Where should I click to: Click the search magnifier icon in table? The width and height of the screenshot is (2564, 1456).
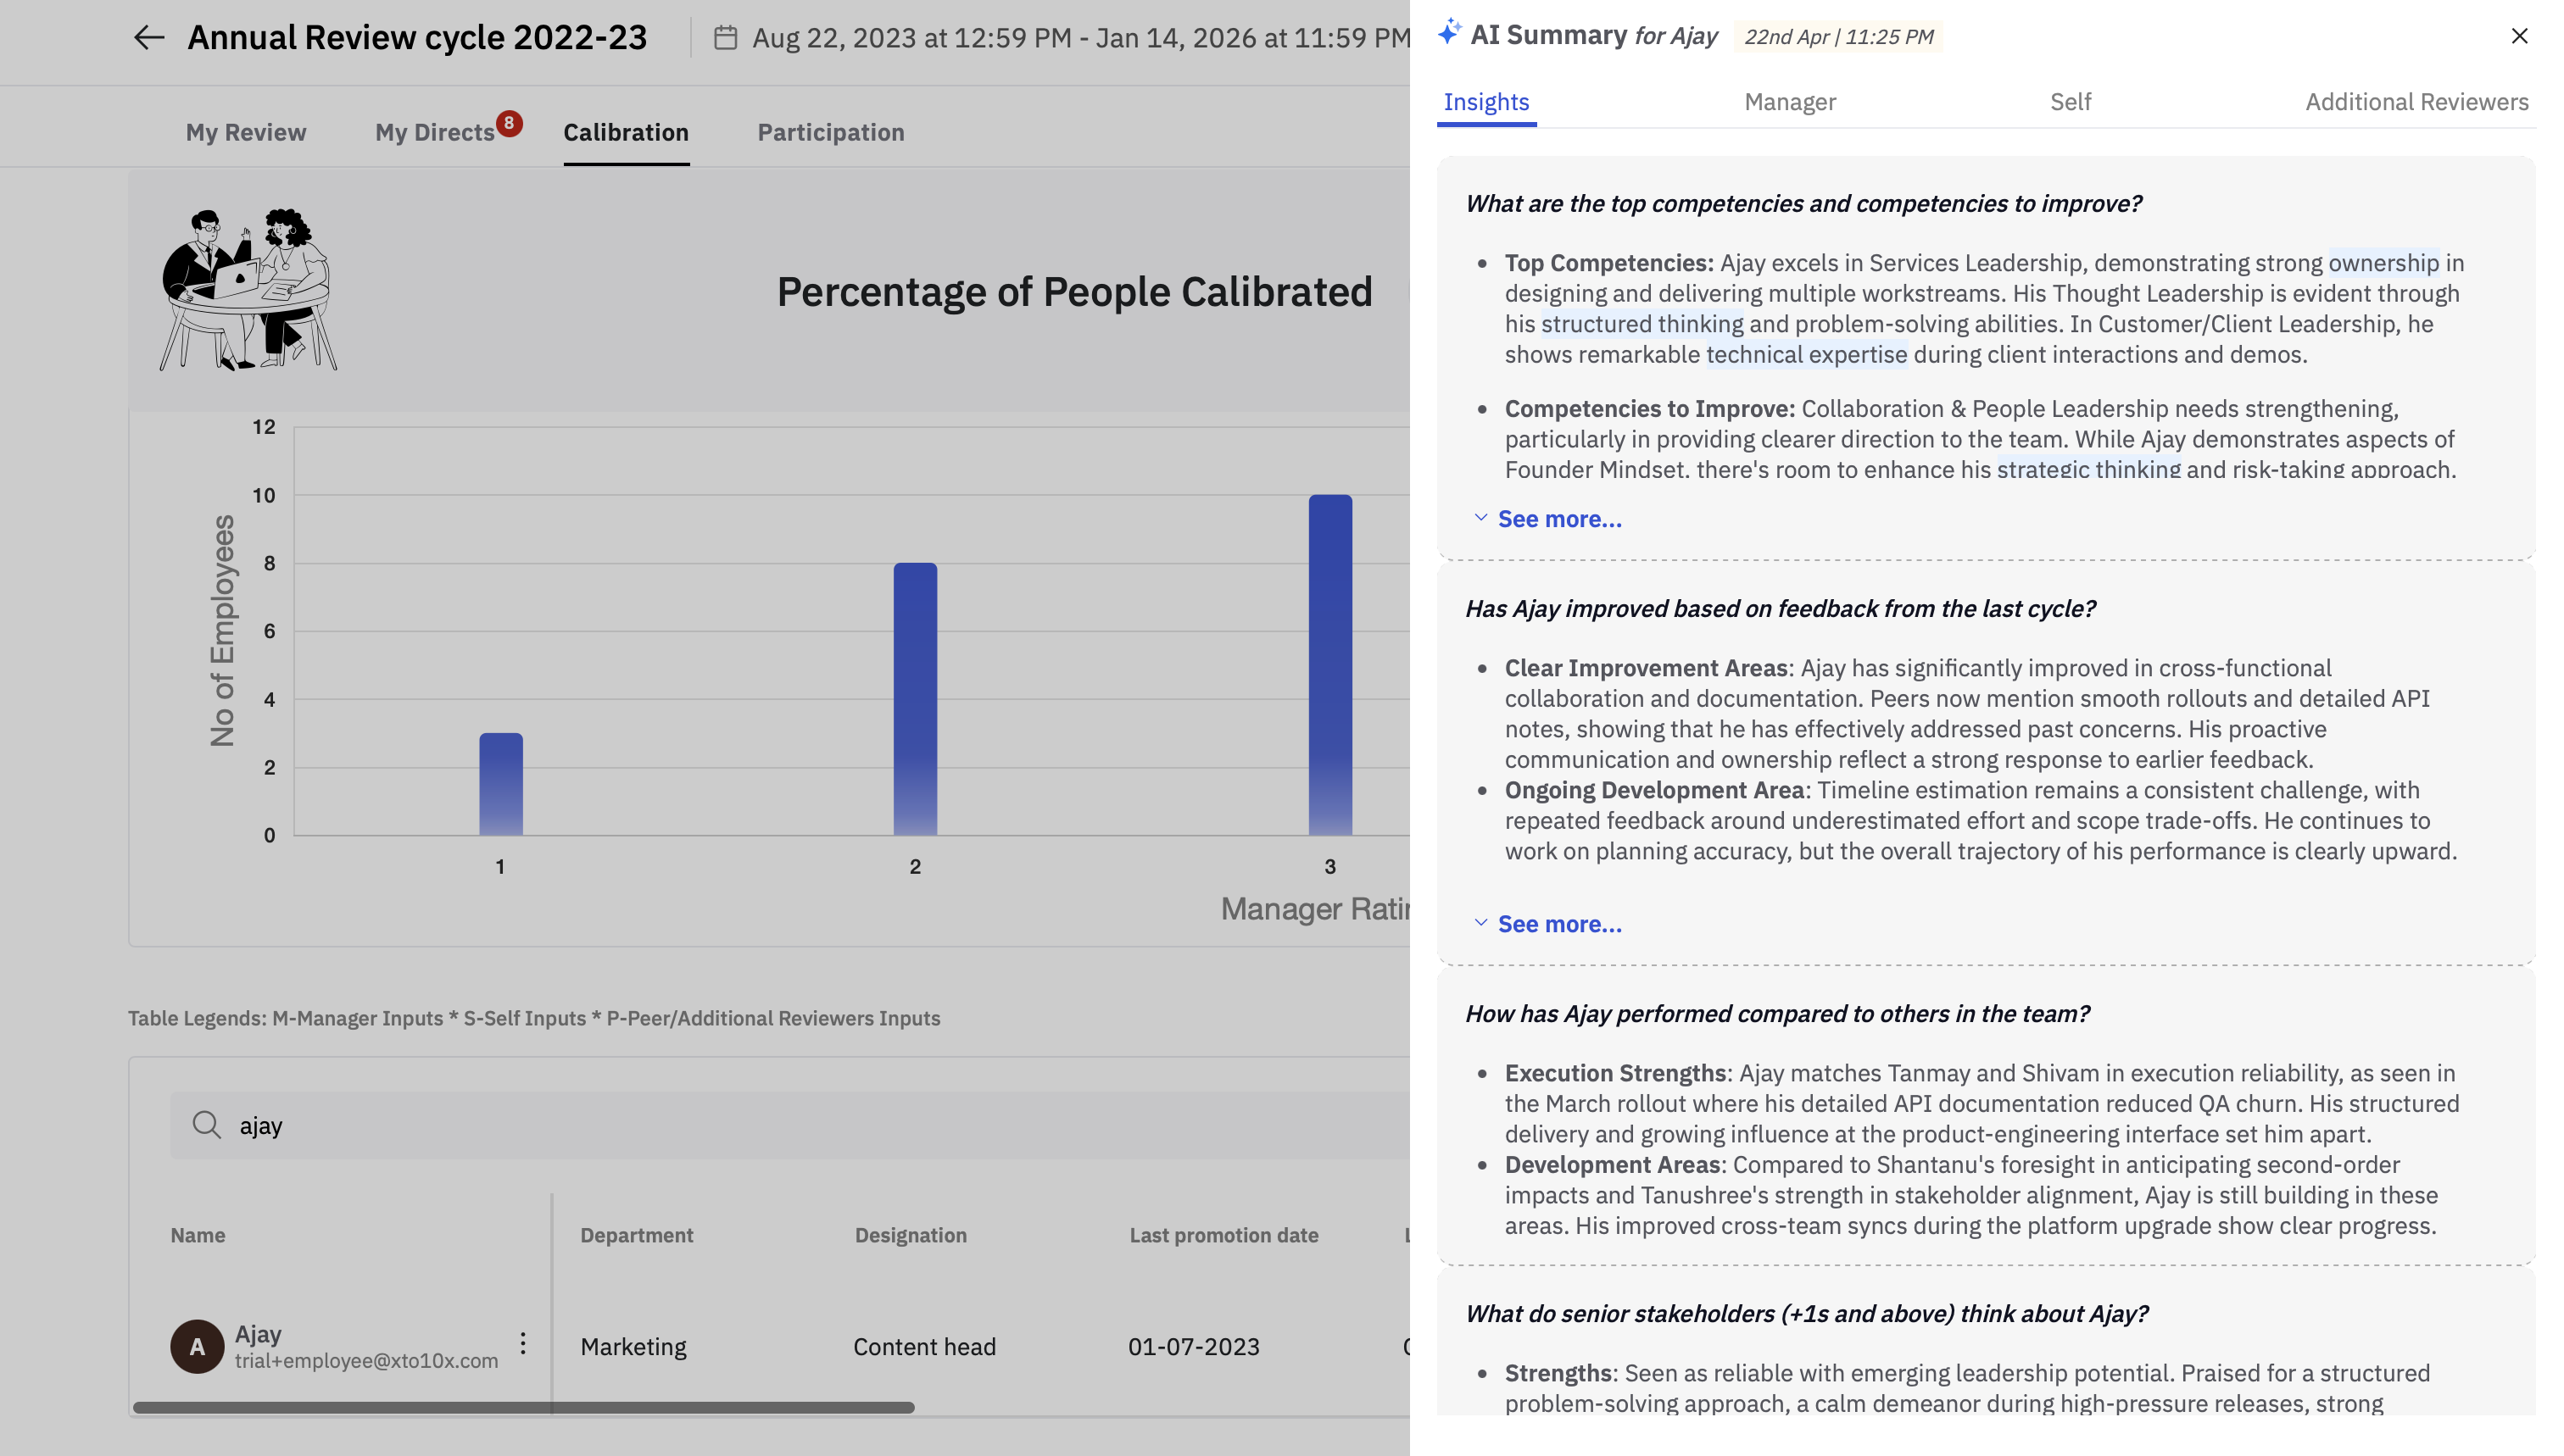[206, 1125]
